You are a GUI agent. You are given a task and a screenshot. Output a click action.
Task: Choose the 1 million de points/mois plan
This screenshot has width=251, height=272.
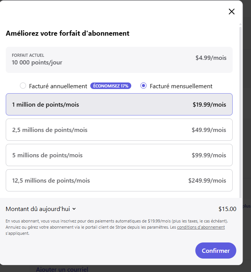click(119, 104)
